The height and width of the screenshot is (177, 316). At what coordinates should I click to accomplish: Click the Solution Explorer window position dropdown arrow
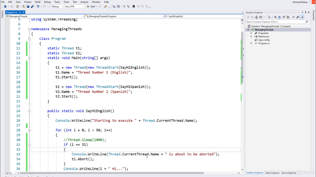click(x=302, y=13)
